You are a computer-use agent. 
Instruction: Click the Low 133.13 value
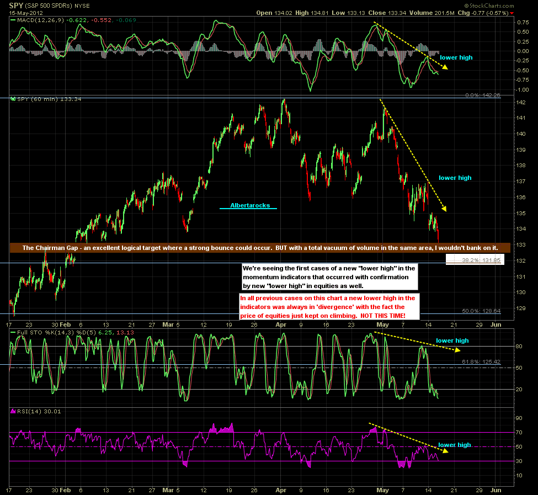pos(348,13)
